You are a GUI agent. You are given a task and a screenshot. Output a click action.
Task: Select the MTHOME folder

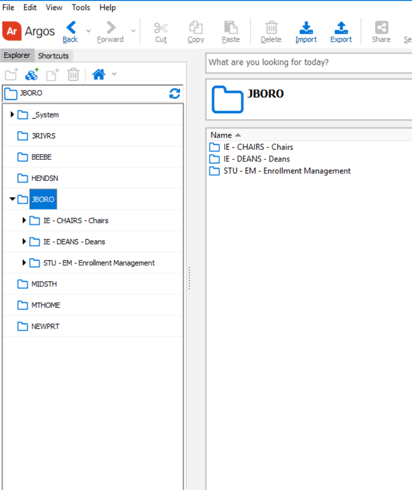click(45, 305)
